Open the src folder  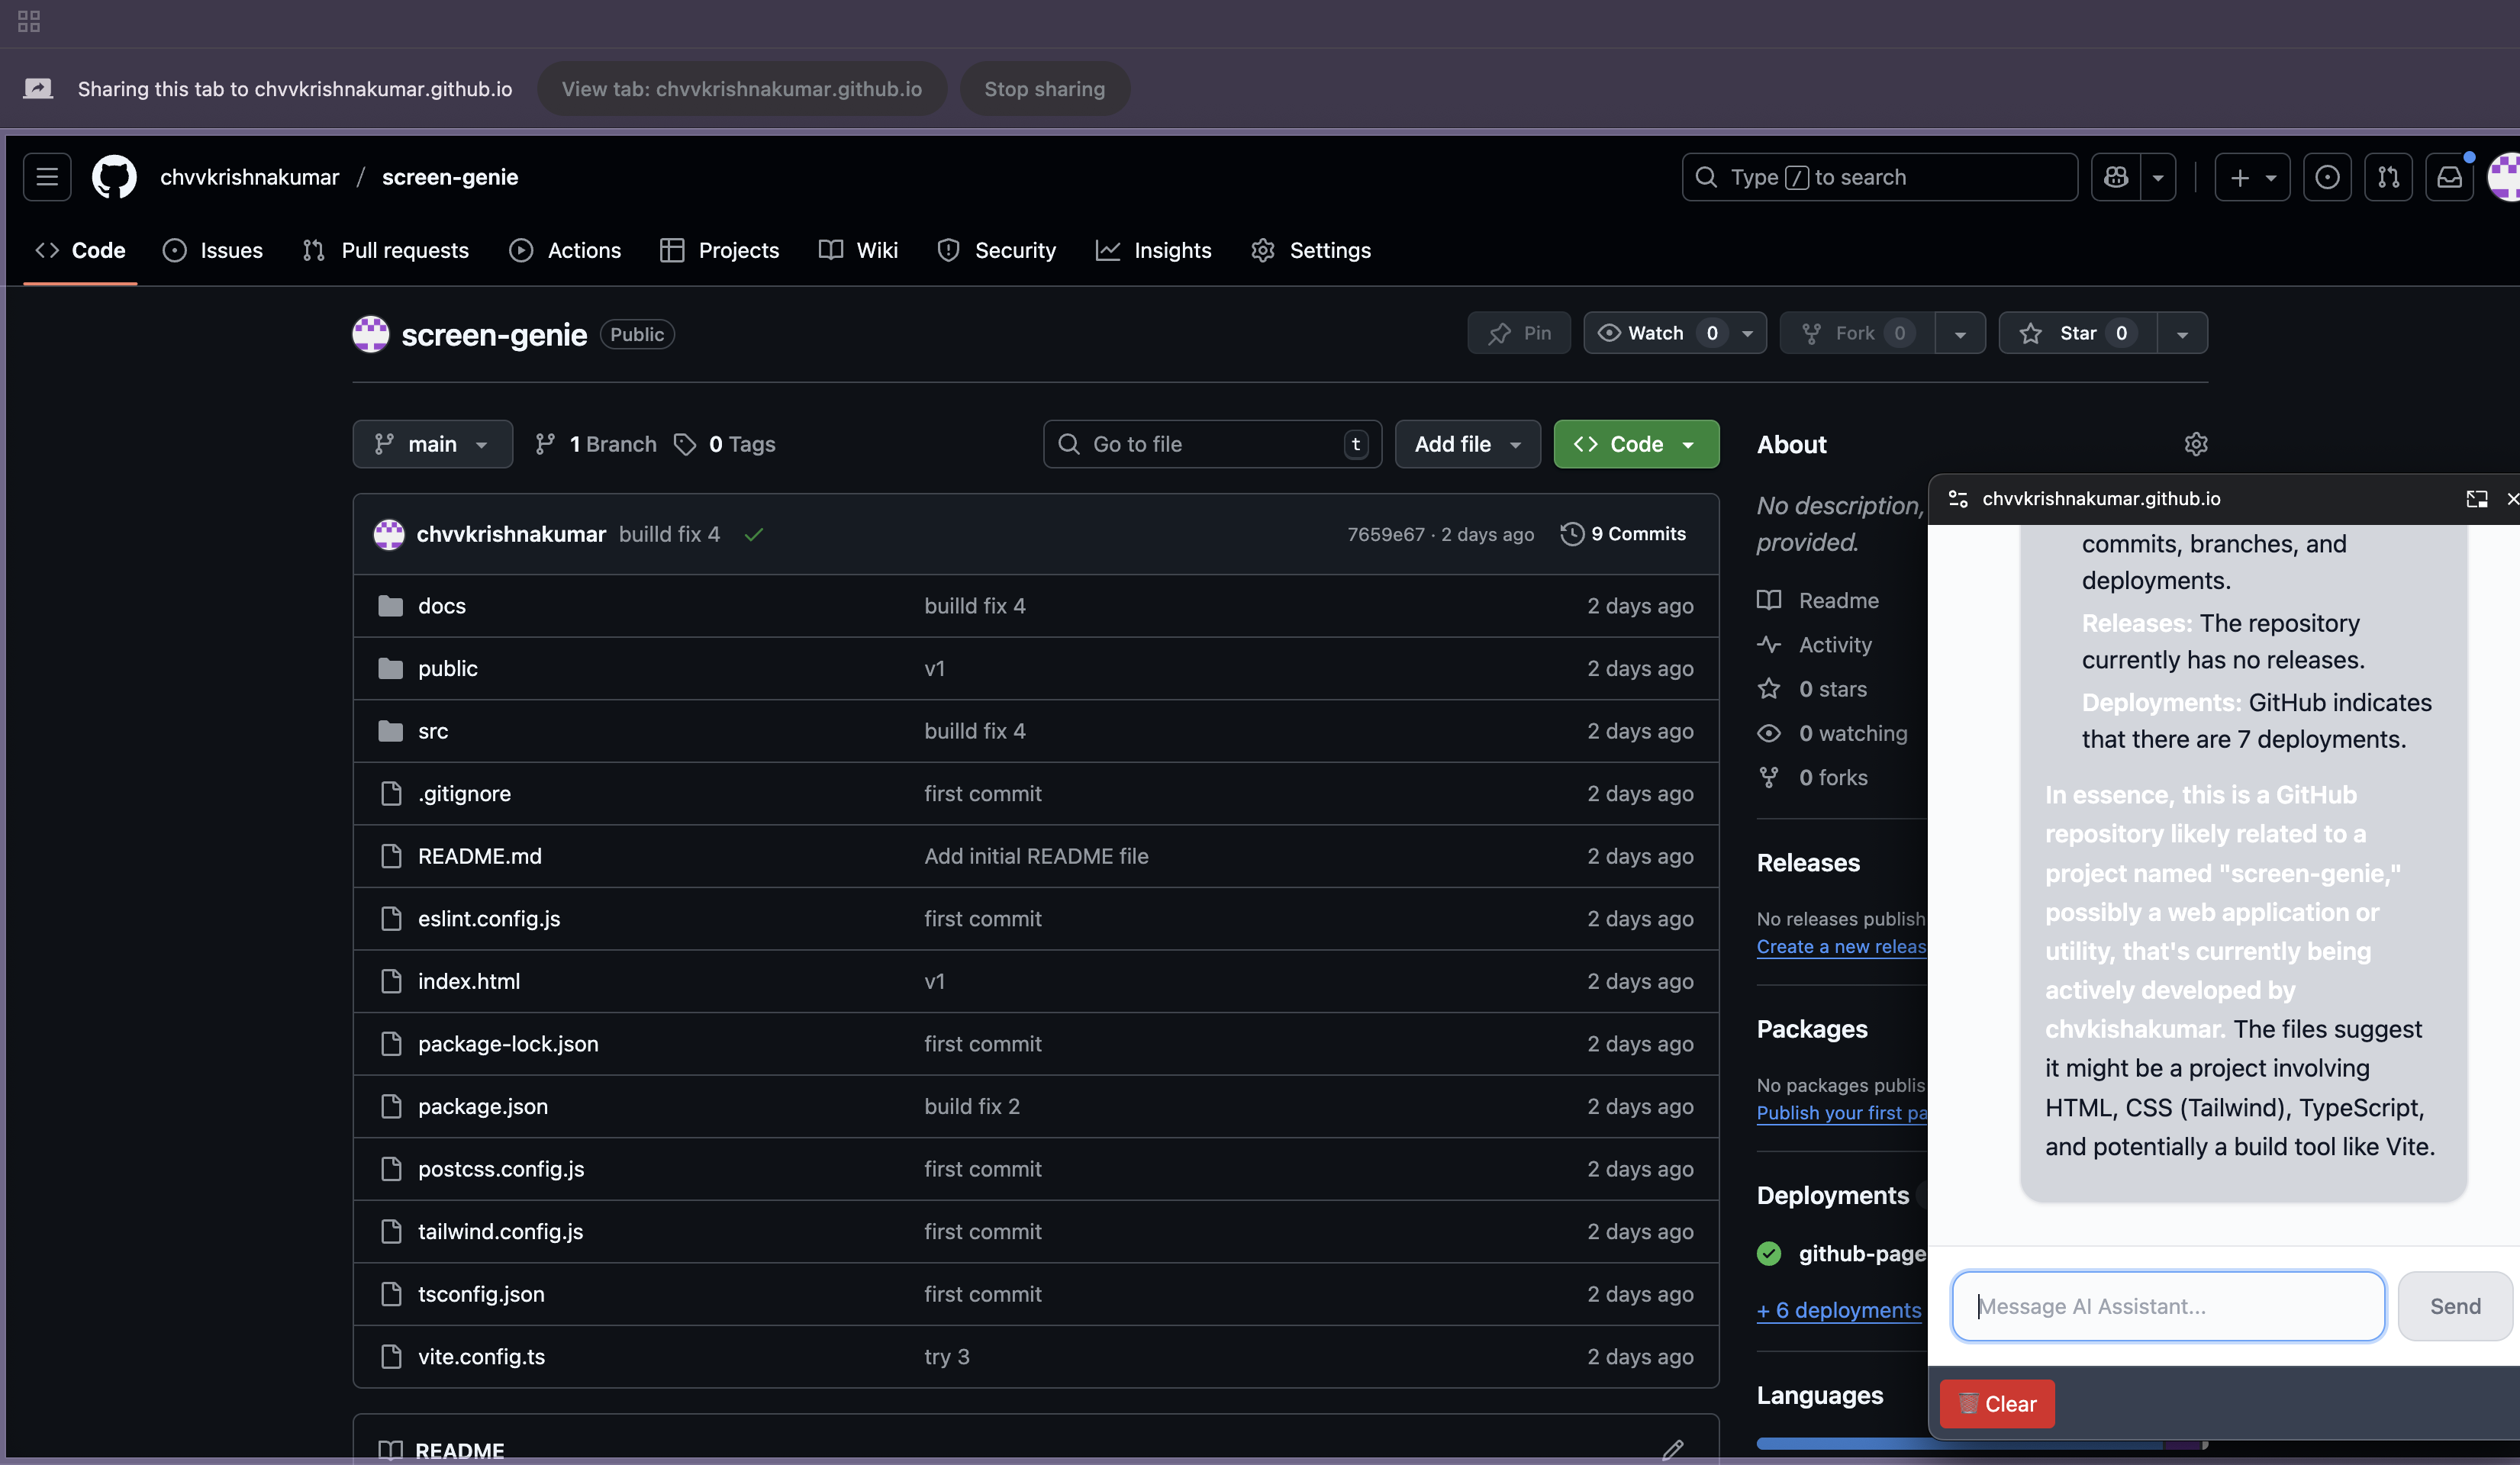click(432, 731)
